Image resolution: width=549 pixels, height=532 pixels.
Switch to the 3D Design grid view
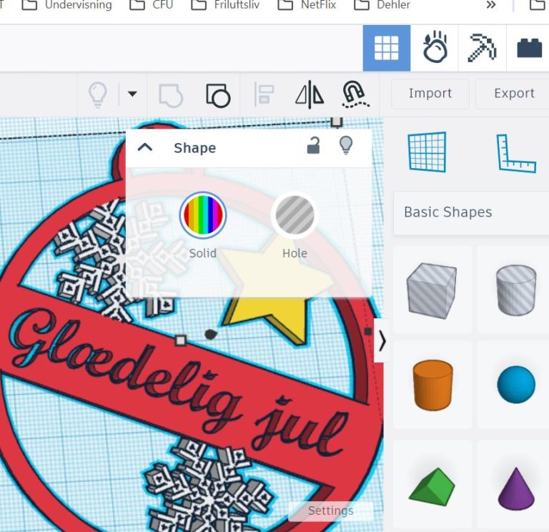pyautogui.click(x=386, y=48)
